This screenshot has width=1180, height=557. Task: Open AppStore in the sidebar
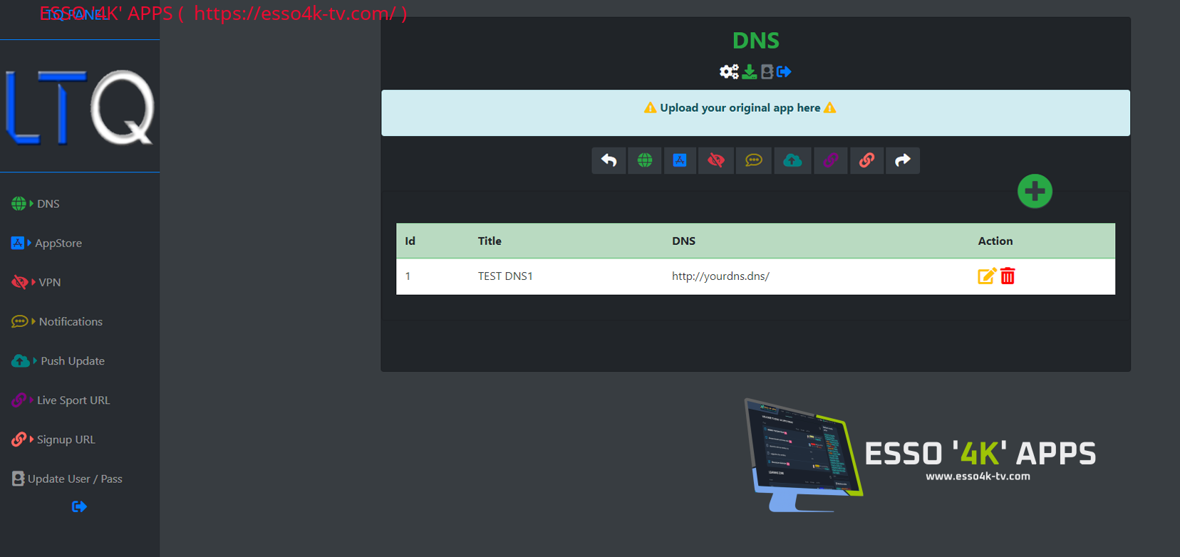[x=58, y=243]
